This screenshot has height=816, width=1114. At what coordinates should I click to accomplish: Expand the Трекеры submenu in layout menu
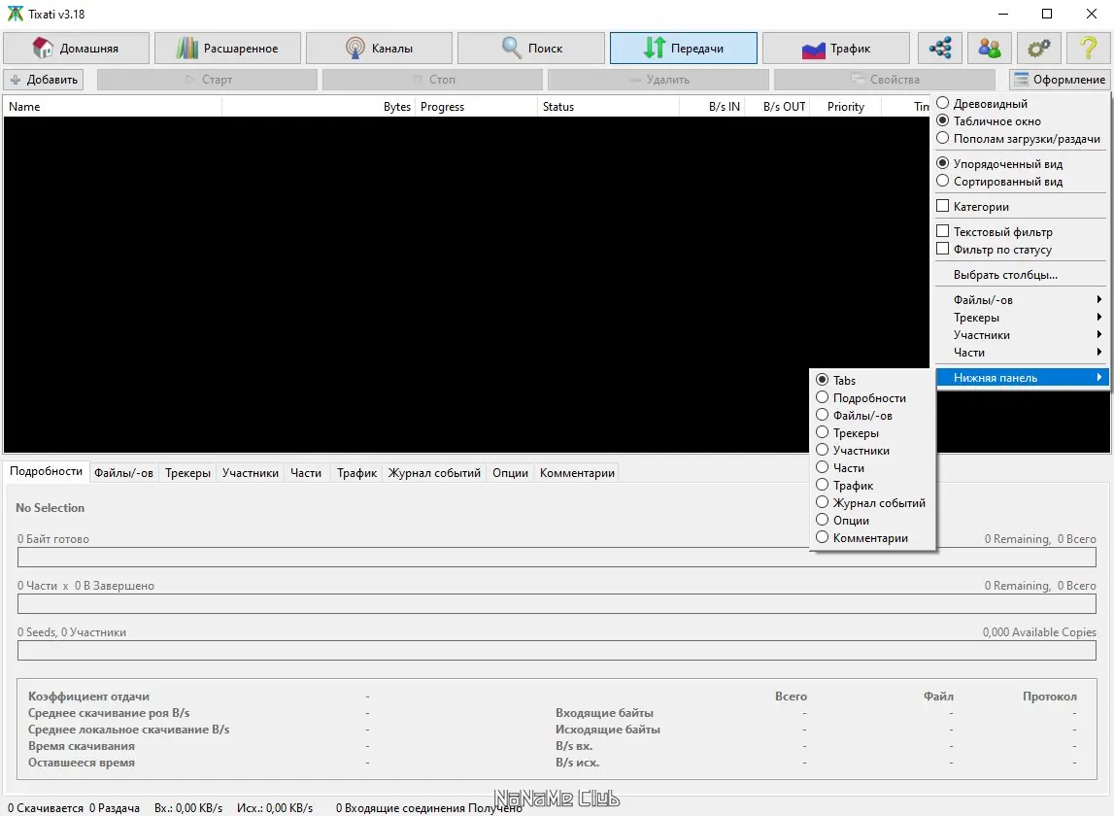1020,318
